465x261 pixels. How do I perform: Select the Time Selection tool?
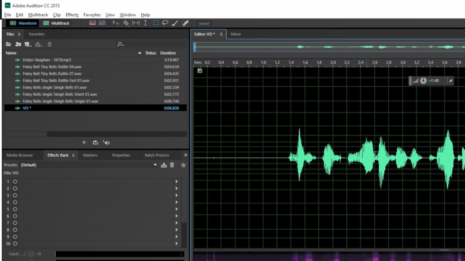pyautogui.click(x=145, y=23)
